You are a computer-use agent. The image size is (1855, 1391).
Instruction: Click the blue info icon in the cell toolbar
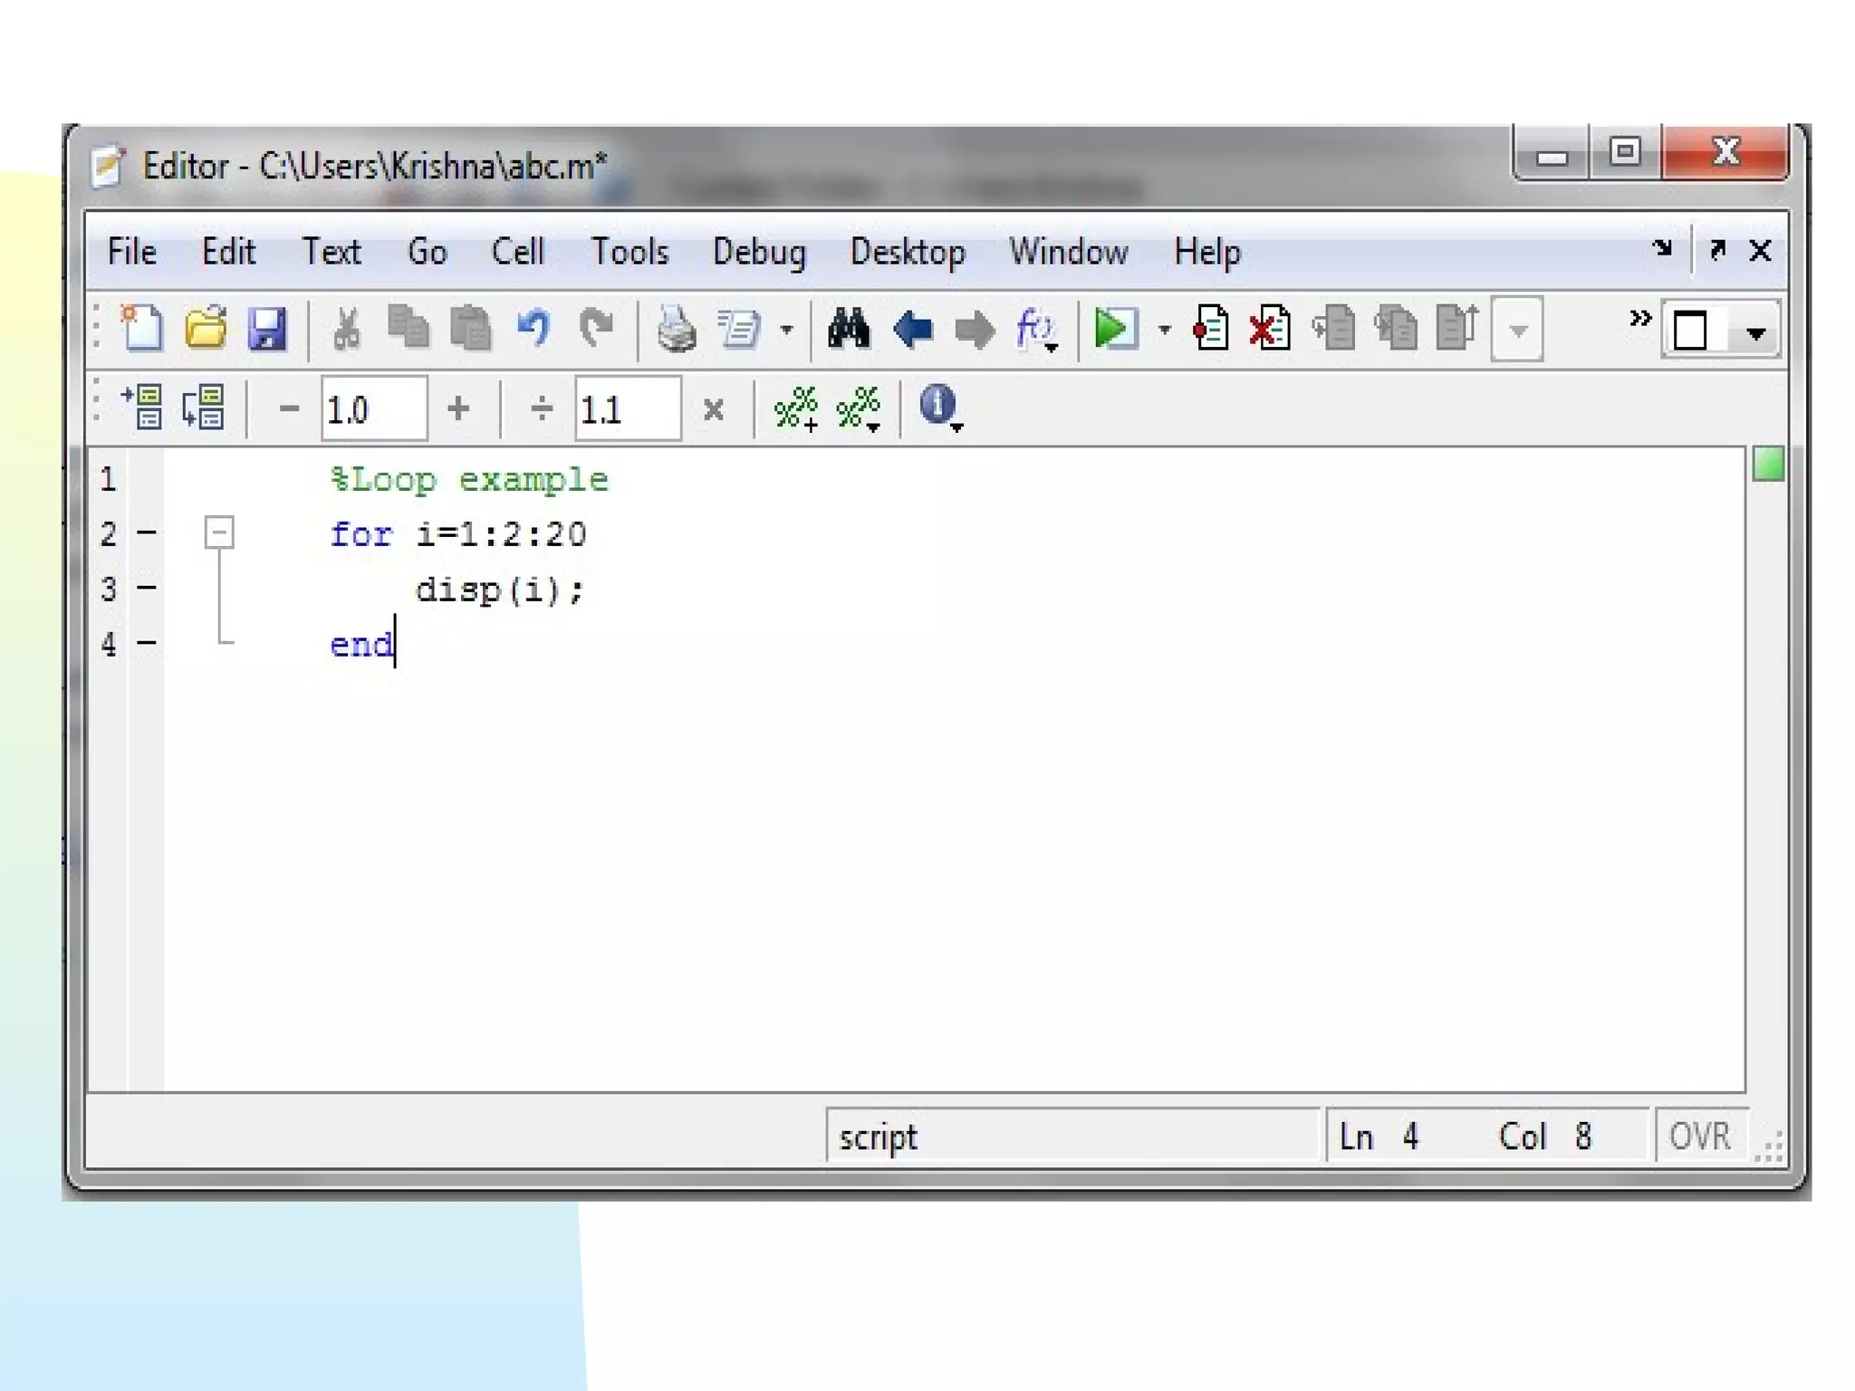pos(937,405)
